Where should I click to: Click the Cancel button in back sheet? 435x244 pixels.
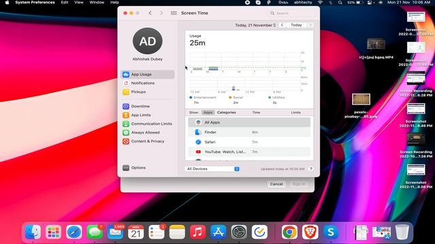(x=277, y=184)
